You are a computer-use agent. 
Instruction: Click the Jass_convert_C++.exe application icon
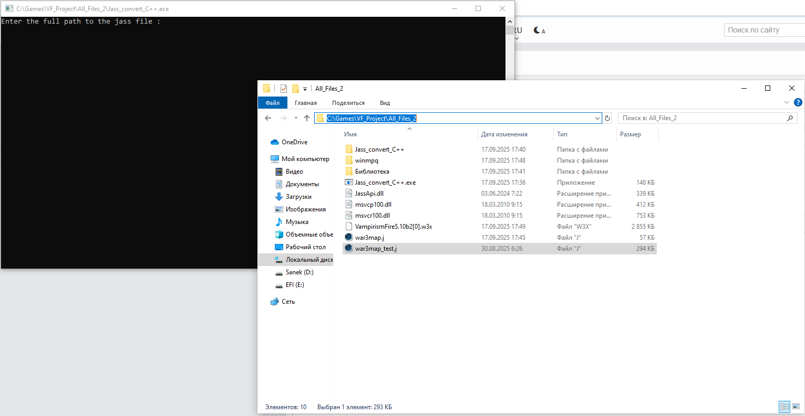pyautogui.click(x=349, y=183)
